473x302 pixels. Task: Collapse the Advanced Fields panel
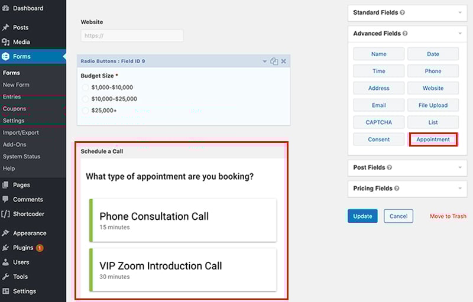(x=460, y=34)
